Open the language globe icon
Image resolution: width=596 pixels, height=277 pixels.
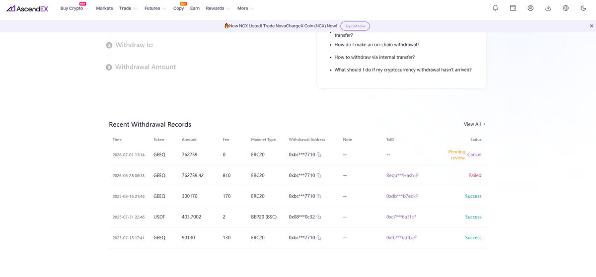(x=566, y=8)
